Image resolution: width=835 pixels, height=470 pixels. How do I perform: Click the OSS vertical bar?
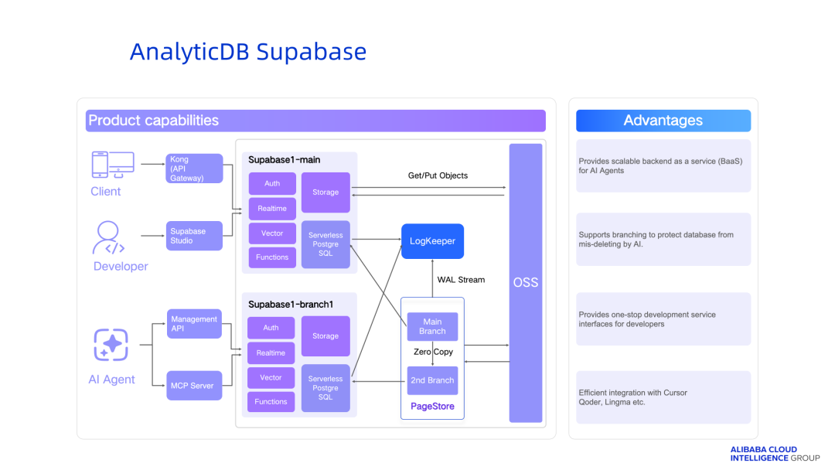click(526, 283)
